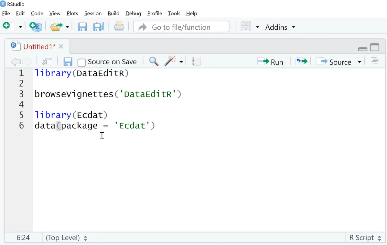
Task: Save script via editor toolbar disk icon
Action: (68, 62)
